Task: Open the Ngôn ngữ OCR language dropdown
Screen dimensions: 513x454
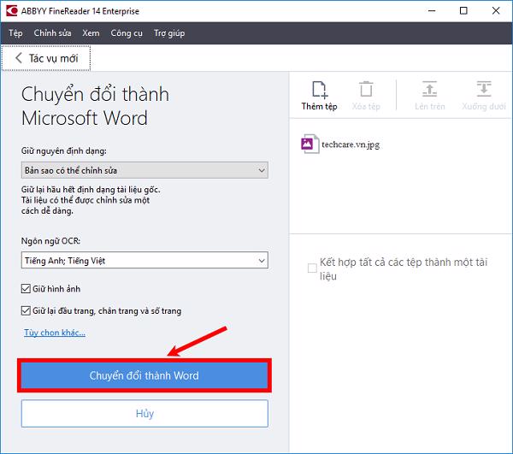Action: pyautogui.click(x=144, y=261)
